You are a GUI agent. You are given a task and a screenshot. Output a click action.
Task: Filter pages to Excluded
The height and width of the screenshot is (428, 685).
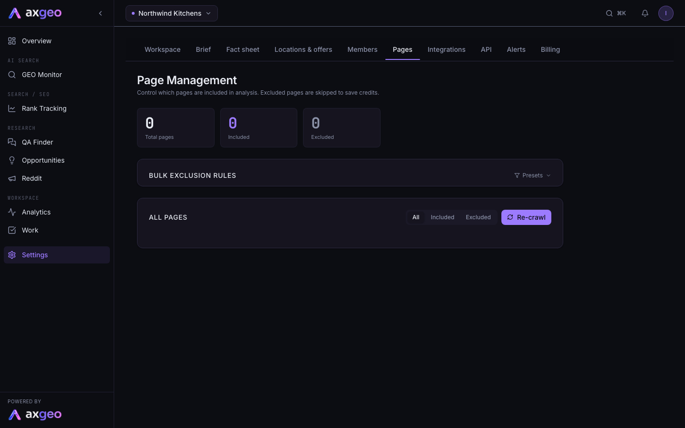(478, 217)
